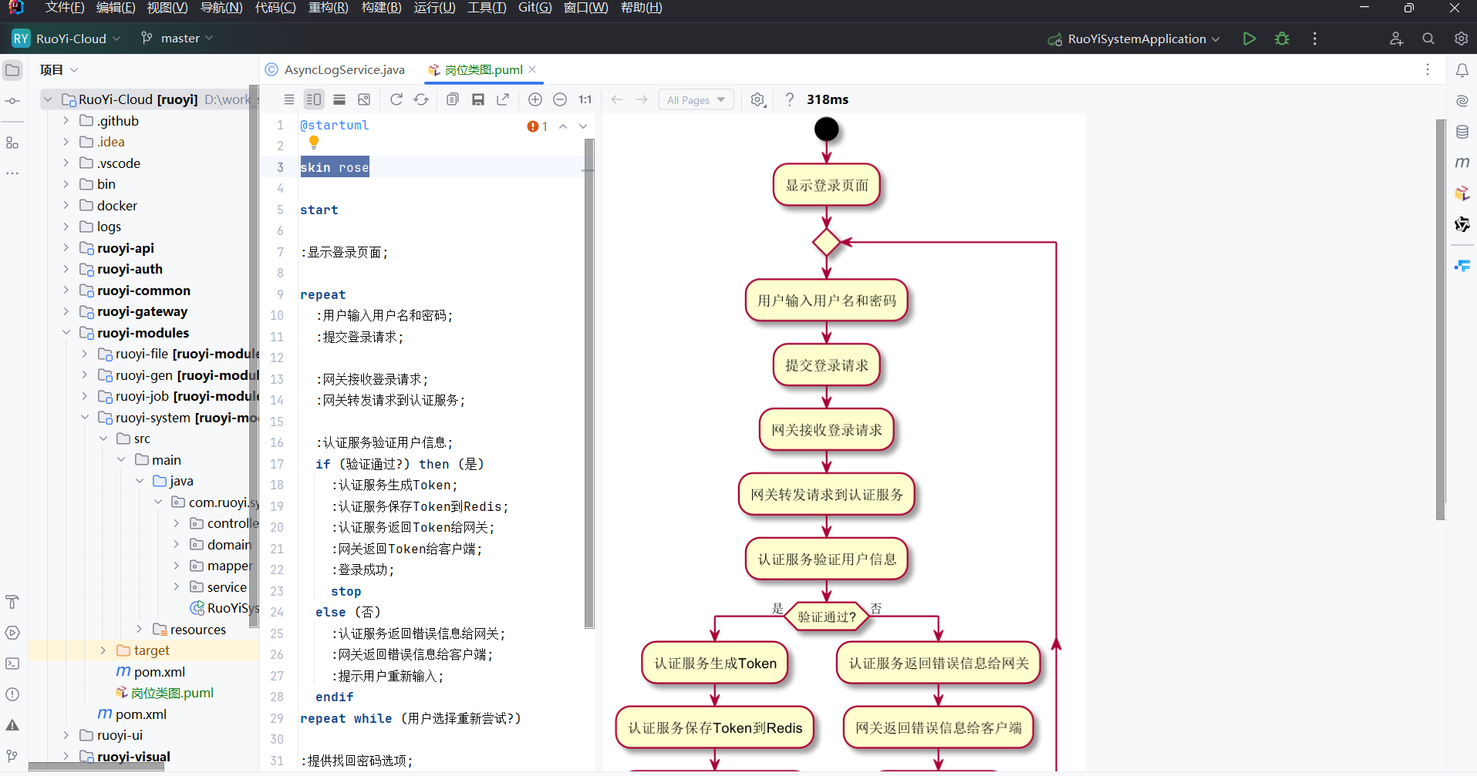Run the RuoYiSystemApplication

click(1249, 39)
